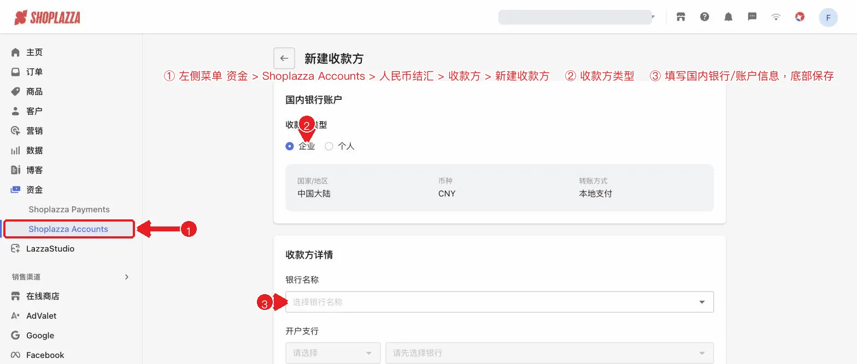
Task: Open AdValet channel
Action: click(42, 316)
